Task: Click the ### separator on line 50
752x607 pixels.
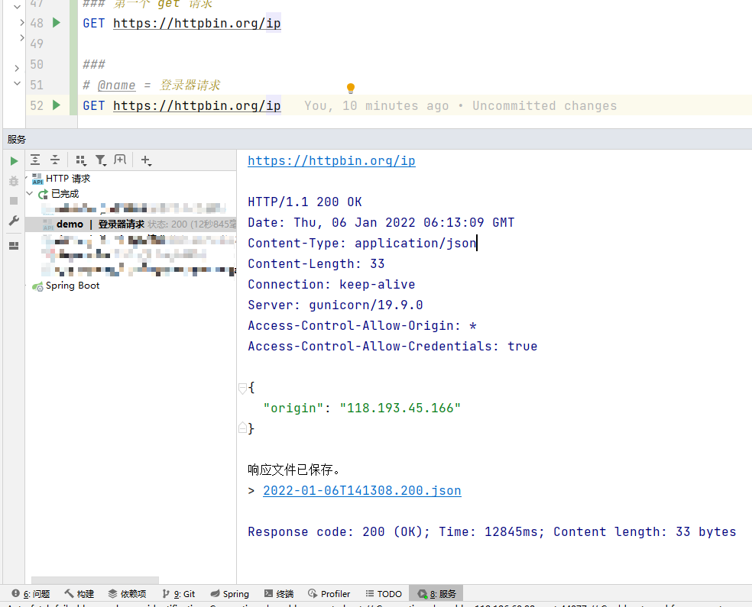Action: [x=94, y=64]
